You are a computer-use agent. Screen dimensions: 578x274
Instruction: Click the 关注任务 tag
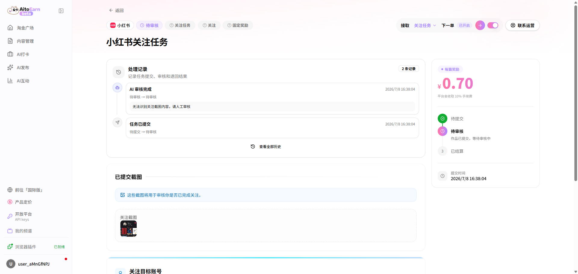point(180,25)
